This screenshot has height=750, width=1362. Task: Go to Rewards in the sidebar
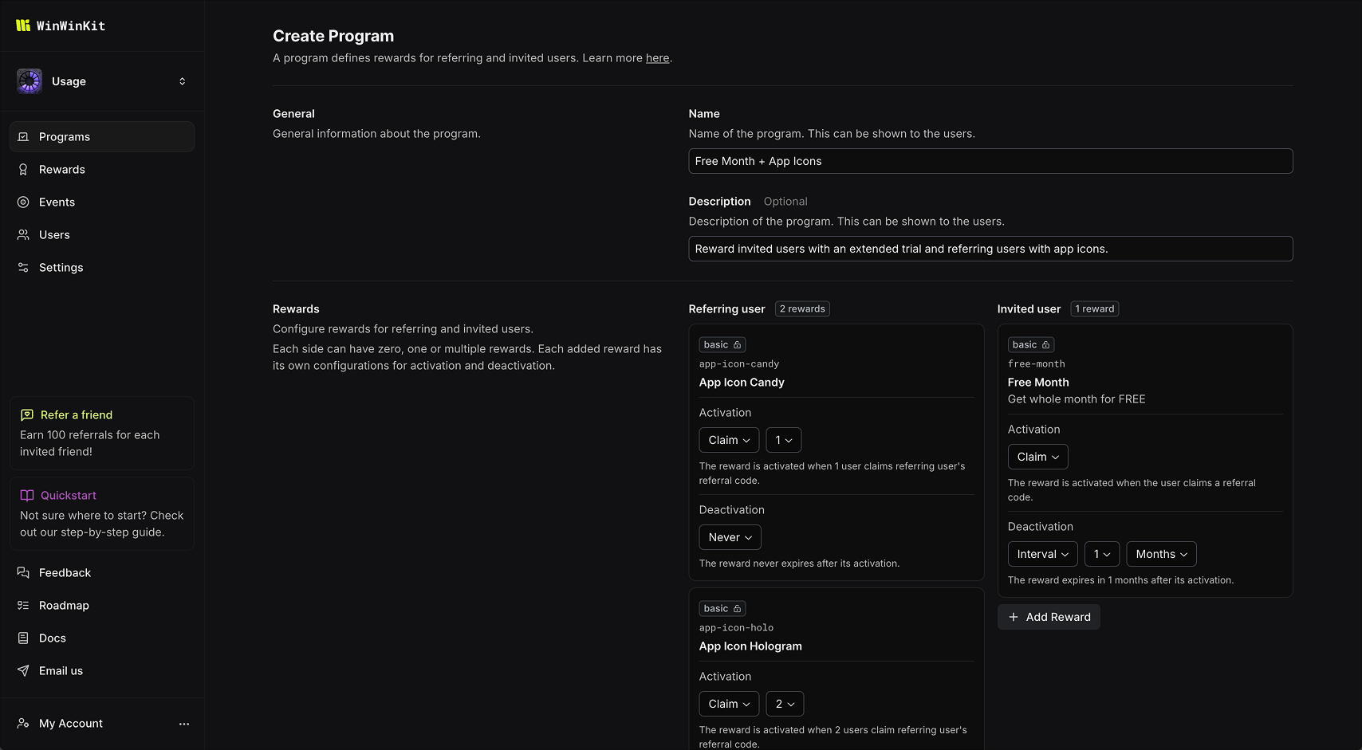(62, 170)
